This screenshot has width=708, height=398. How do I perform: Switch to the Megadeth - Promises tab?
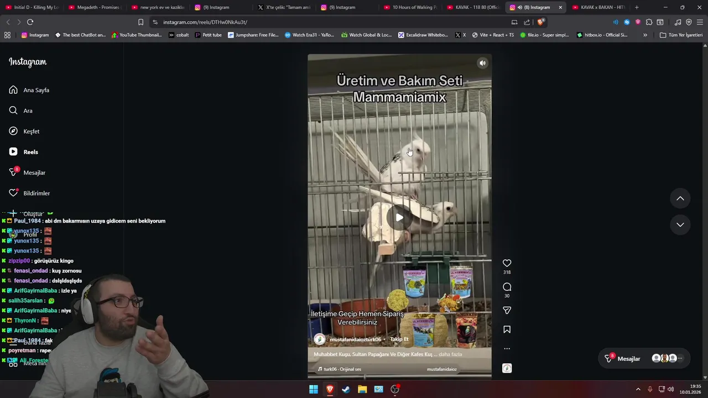point(95,7)
